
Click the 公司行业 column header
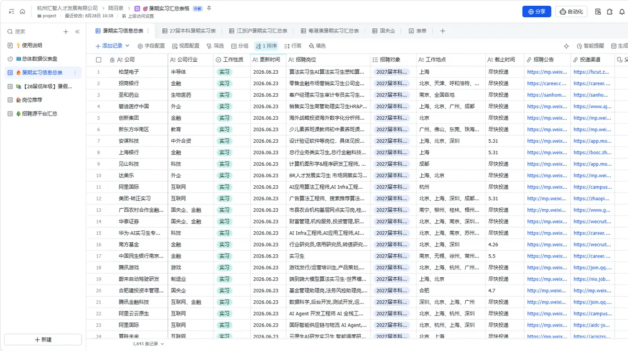[x=190, y=60]
